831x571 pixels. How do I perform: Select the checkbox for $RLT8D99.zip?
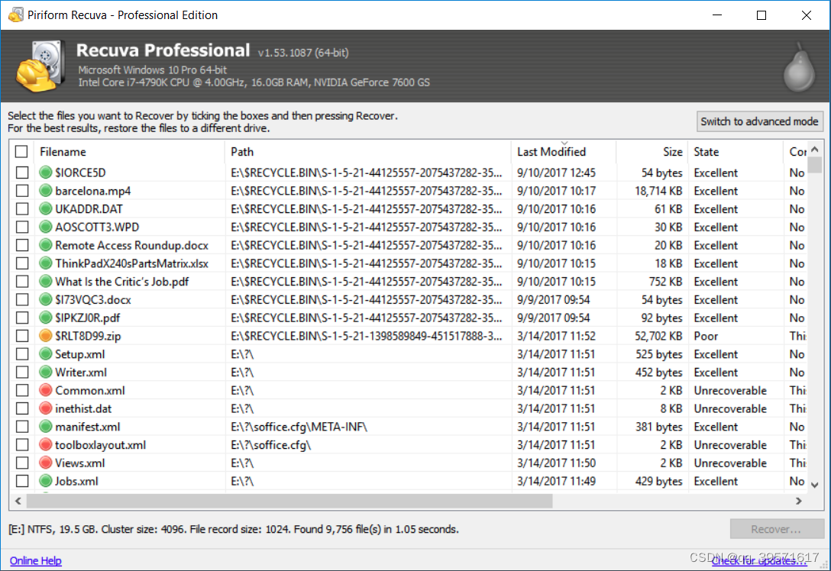[21, 336]
